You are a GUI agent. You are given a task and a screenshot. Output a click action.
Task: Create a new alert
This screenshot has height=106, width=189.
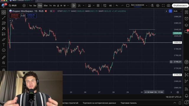(x=105, y=6)
